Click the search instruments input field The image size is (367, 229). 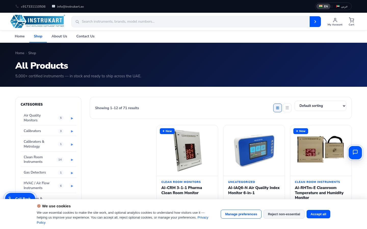coord(191,22)
